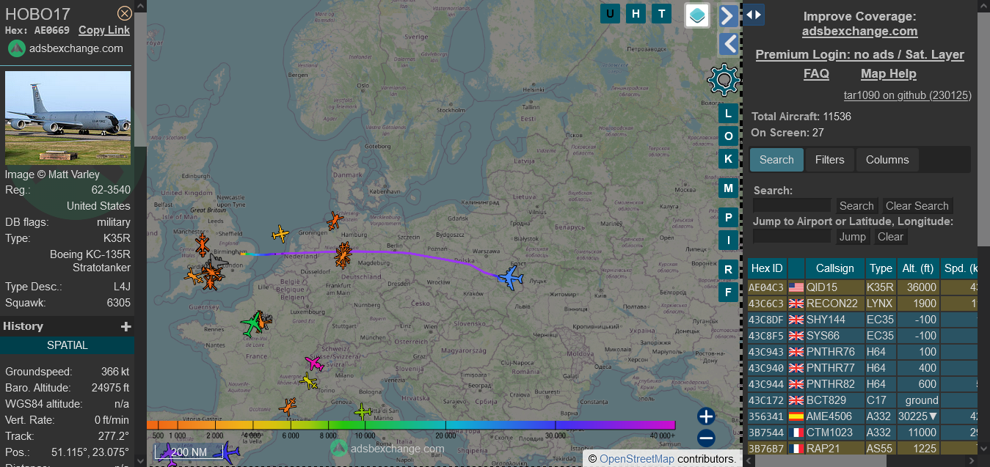This screenshot has width=990, height=467.
Task: Toggle sidebar with the double-arrow button
Action: pyautogui.click(x=754, y=14)
